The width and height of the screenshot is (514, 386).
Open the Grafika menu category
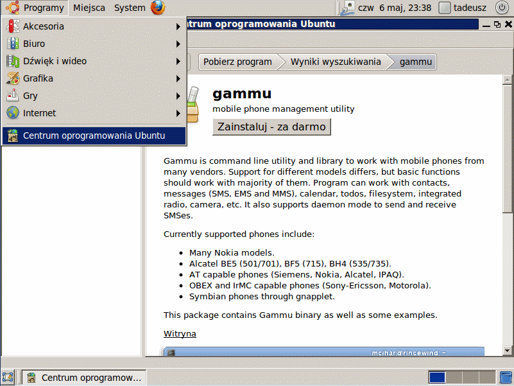click(39, 78)
